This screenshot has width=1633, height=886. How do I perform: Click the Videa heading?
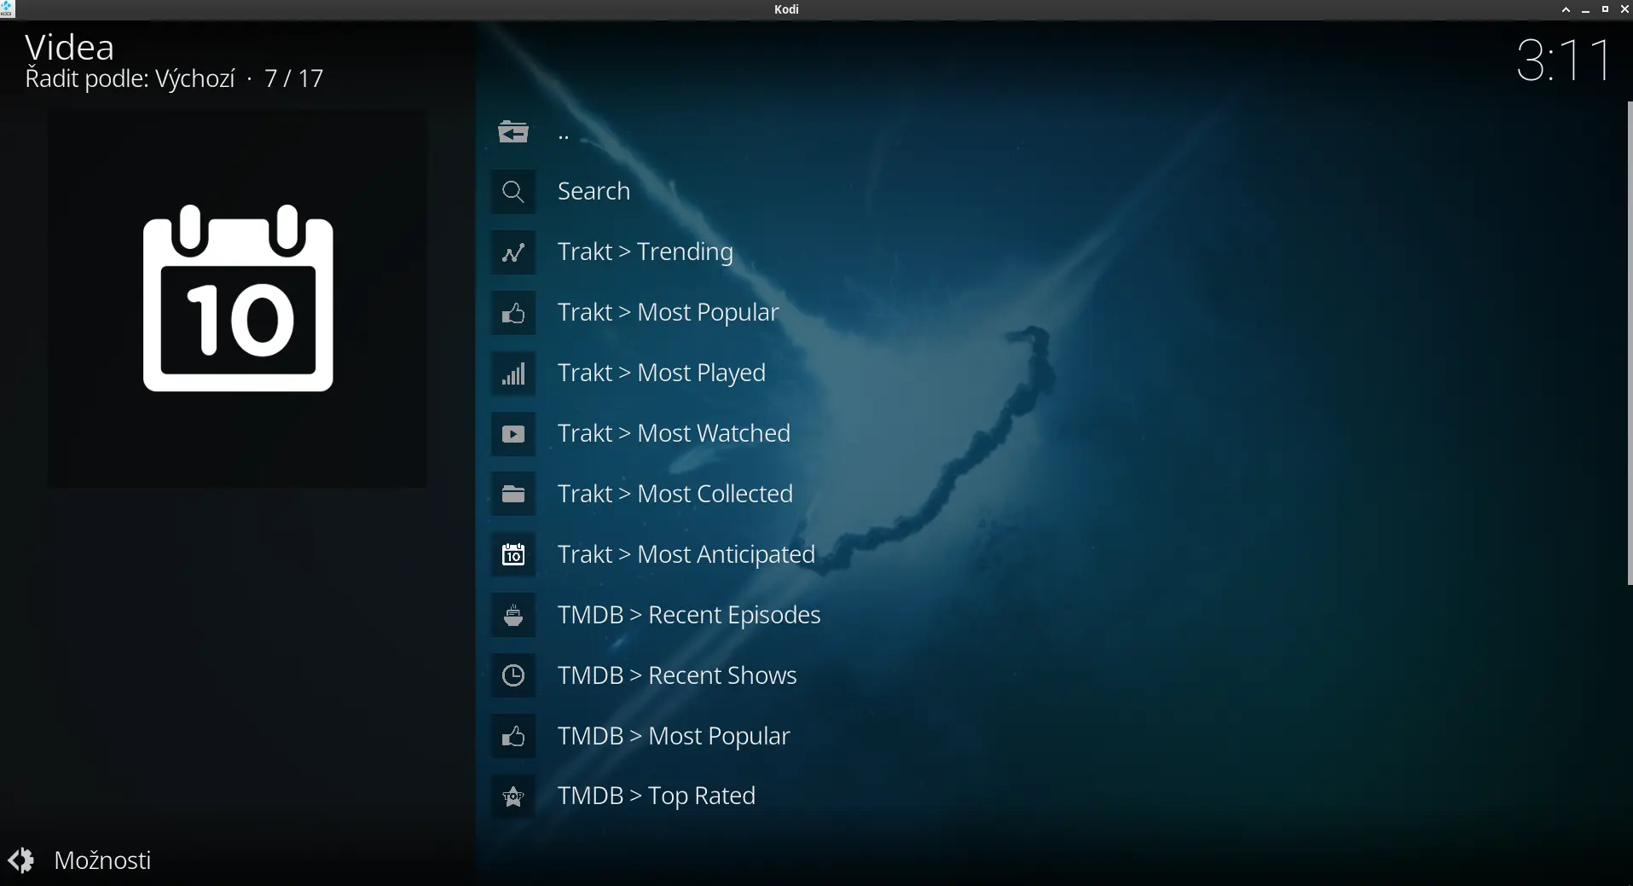[69, 48]
